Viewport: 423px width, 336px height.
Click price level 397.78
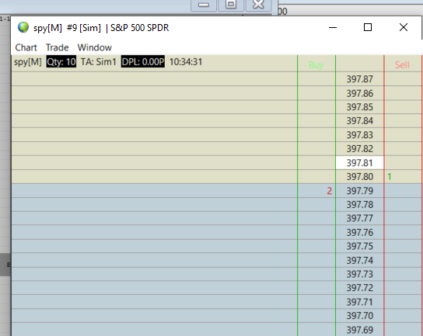tap(359, 205)
